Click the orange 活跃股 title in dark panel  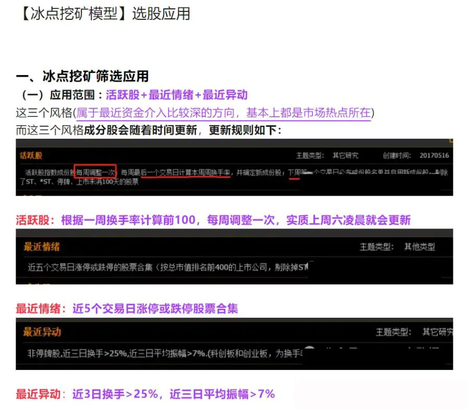pyautogui.click(x=31, y=155)
